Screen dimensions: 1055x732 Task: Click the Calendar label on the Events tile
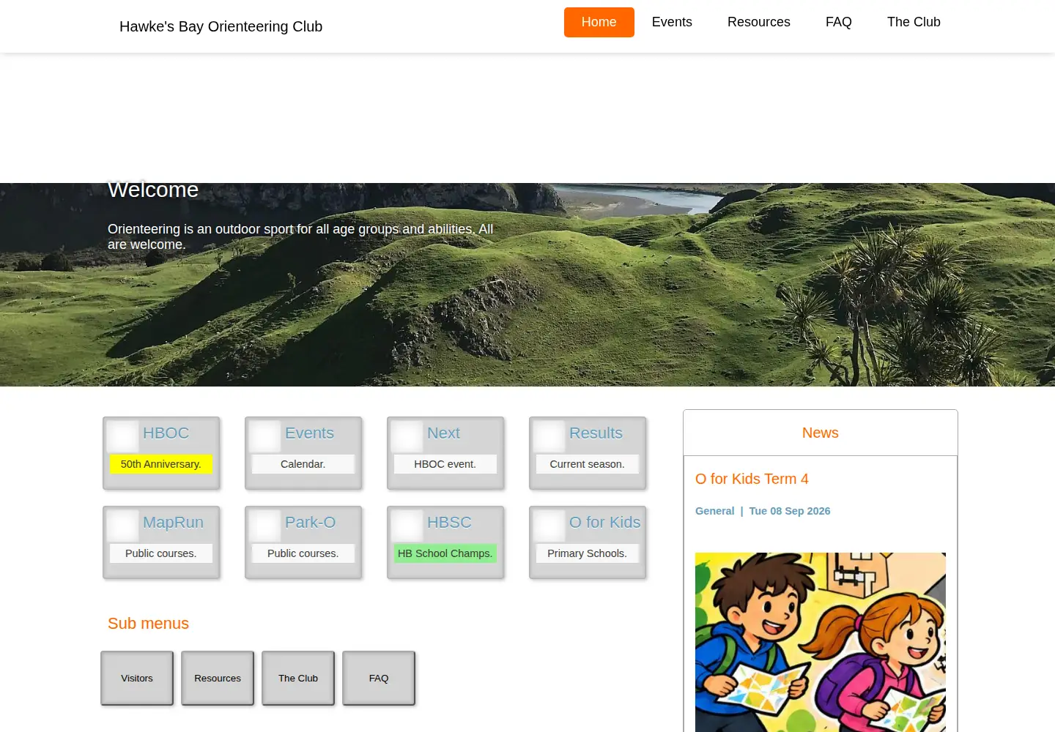pos(303,464)
